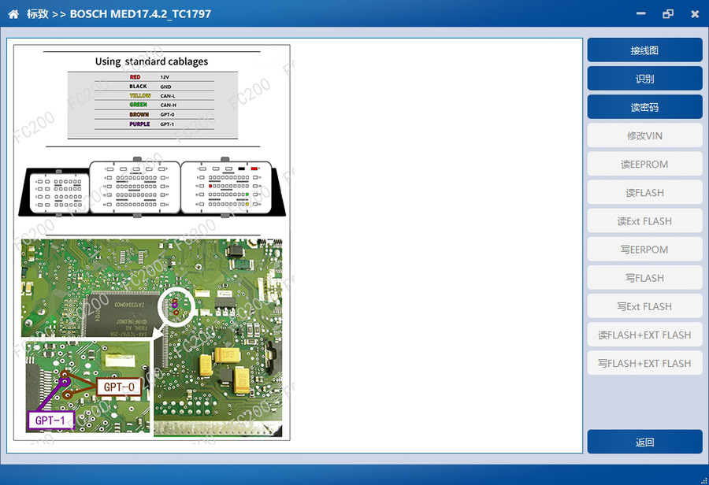Viewport: 709px width, 485px height.
Task: Click the BROWN GPT-0 row in cable table
Action: pyautogui.click(x=154, y=114)
